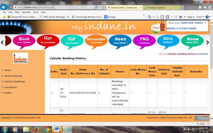Open Contact Distributor link
The width and height of the screenshot is (213, 133).
[15, 82]
